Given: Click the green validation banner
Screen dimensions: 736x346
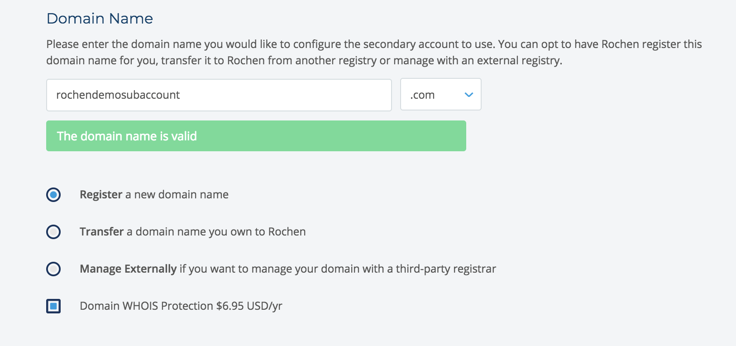Looking at the screenshot, I should tap(256, 136).
